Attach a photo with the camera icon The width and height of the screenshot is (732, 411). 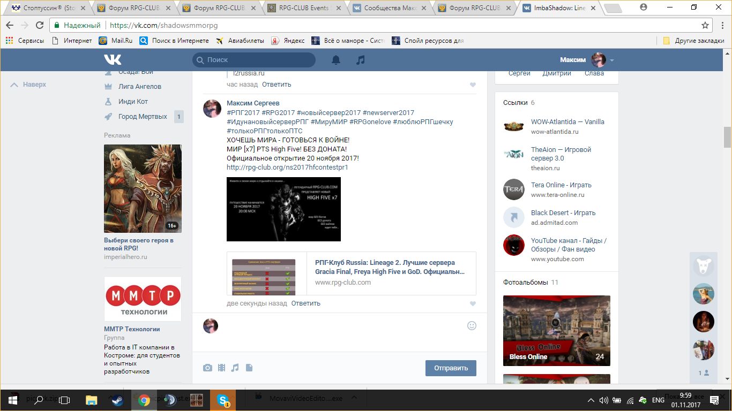207,368
